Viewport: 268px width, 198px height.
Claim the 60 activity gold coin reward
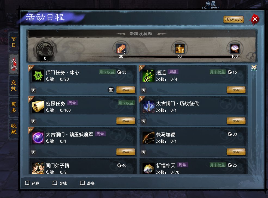(180, 49)
